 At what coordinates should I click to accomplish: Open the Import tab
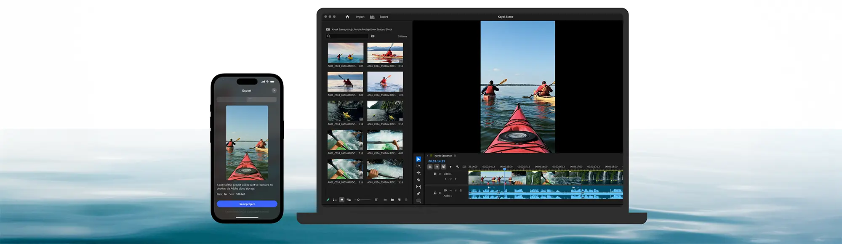[360, 17]
